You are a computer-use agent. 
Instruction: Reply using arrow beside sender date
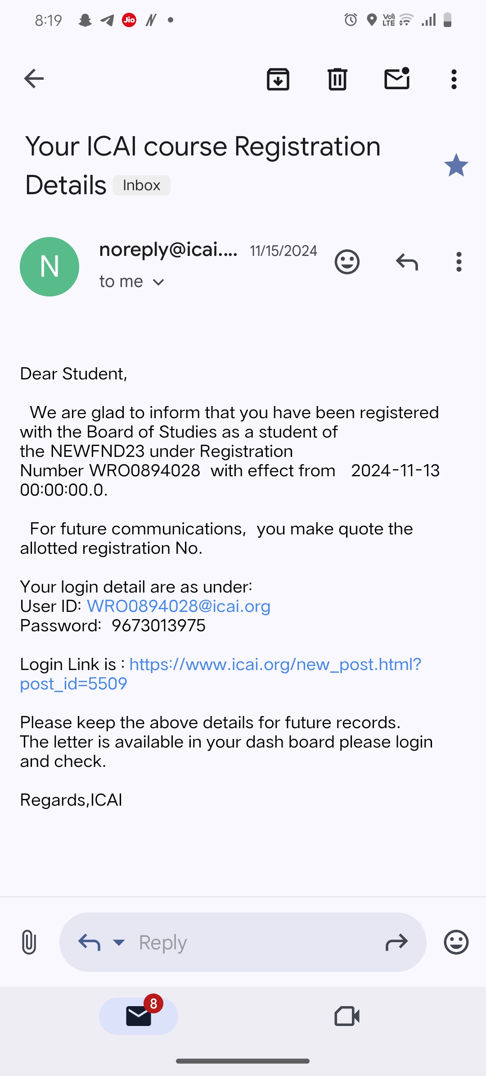point(407,262)
